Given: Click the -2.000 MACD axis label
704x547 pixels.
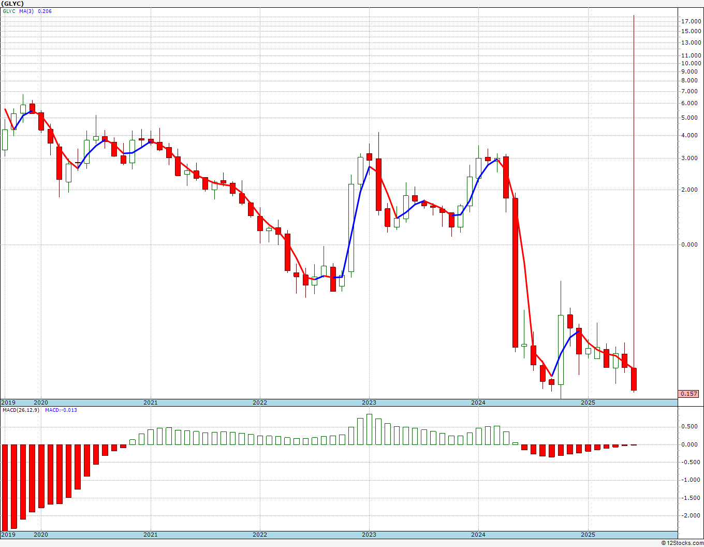Looking at the screenshot, I should (690, 515).
